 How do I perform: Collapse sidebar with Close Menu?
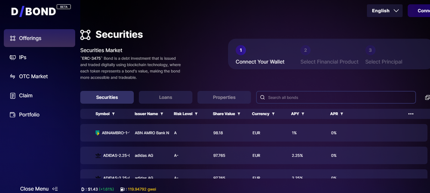39,189
